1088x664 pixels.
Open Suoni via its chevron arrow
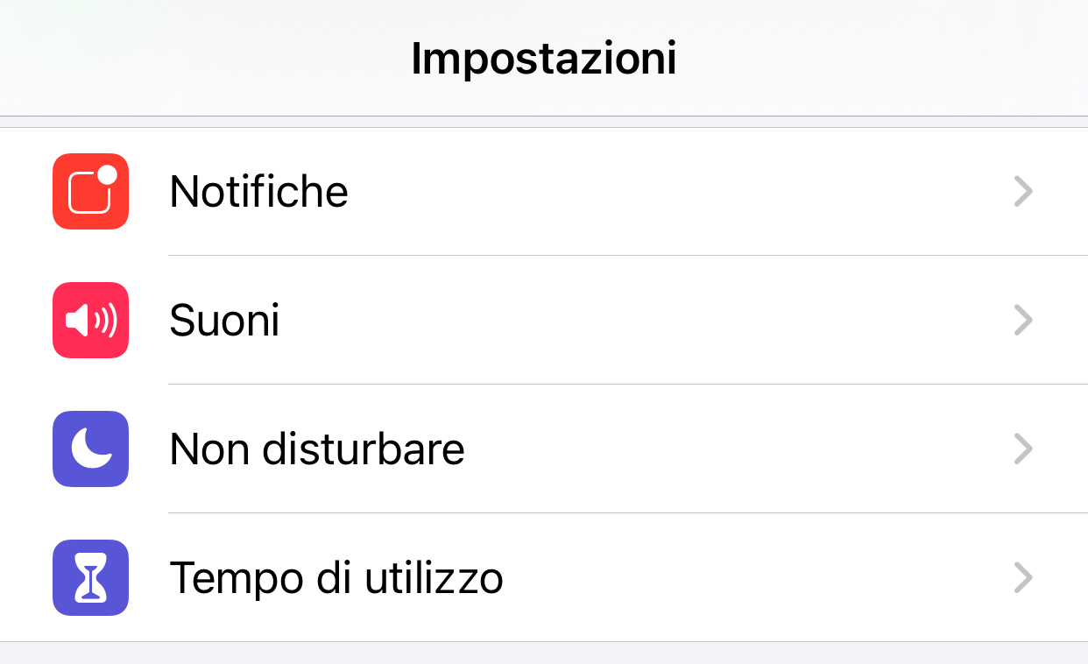pyautogui.click(x=1022, y=320)
